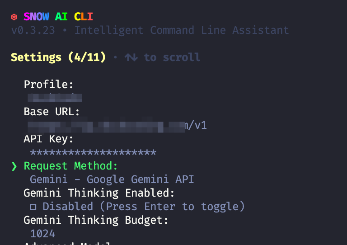The image size is (347, 245).
Task: Select the API Key label
Action: click(x=48, y=139)
